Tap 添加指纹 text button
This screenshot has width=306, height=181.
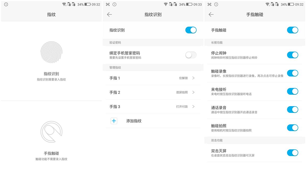(x=134, y=121)
